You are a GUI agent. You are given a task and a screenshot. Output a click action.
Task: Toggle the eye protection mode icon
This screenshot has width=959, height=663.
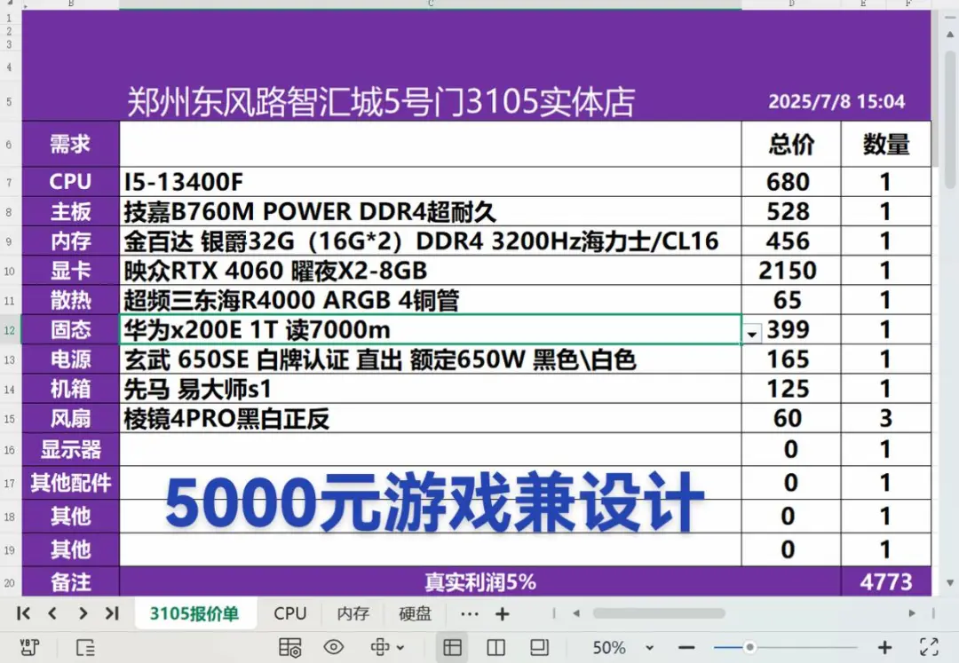333,646
